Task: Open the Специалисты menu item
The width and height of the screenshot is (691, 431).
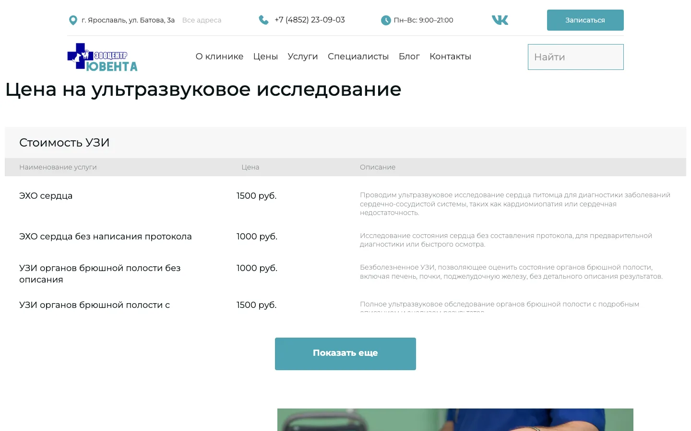Action: (x=358, y=57)
